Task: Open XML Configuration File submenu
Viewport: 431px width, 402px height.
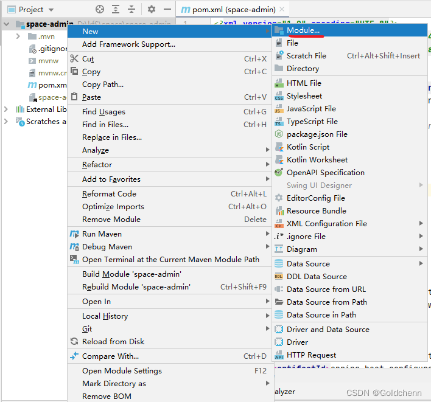Action: 349,224
